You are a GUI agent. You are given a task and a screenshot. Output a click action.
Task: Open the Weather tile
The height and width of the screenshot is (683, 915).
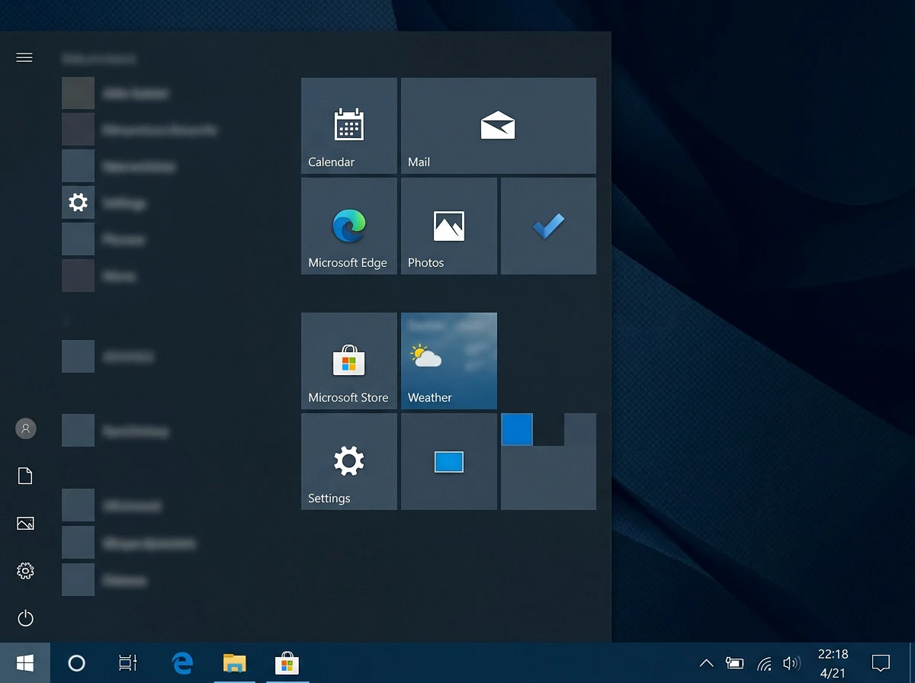[x=449, y=361]
